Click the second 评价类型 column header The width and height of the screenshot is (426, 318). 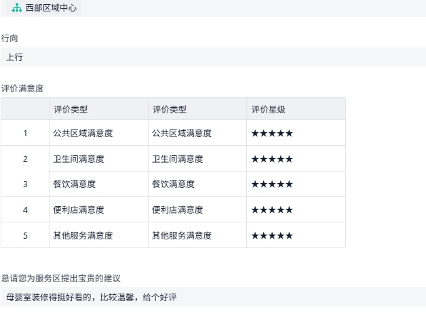(170, 109)
